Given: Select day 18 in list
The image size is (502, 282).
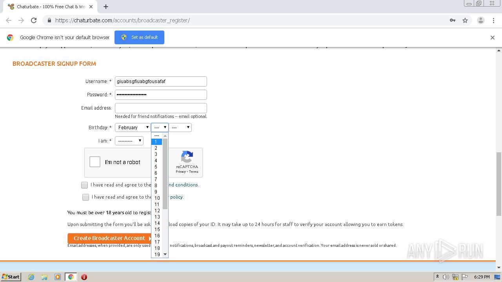Looking at the screenshot, I should point(157,248).
